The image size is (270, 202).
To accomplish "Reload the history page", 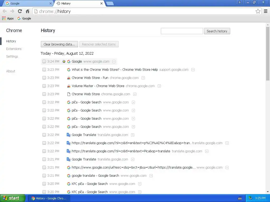I will [x=20, y=11].
